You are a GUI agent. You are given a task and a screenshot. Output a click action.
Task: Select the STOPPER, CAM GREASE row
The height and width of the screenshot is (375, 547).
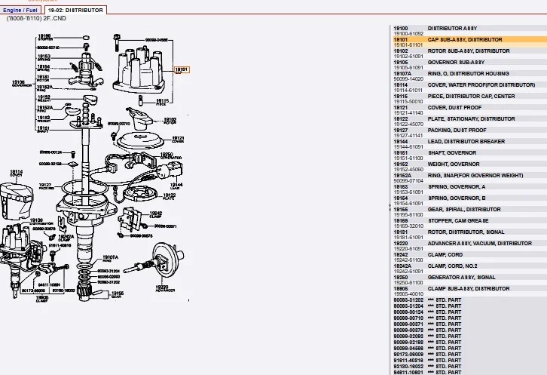(469, 223)
